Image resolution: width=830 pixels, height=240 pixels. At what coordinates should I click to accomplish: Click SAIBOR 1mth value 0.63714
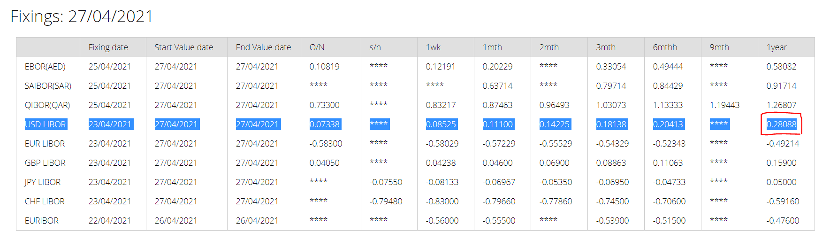(x=497, y=86)
